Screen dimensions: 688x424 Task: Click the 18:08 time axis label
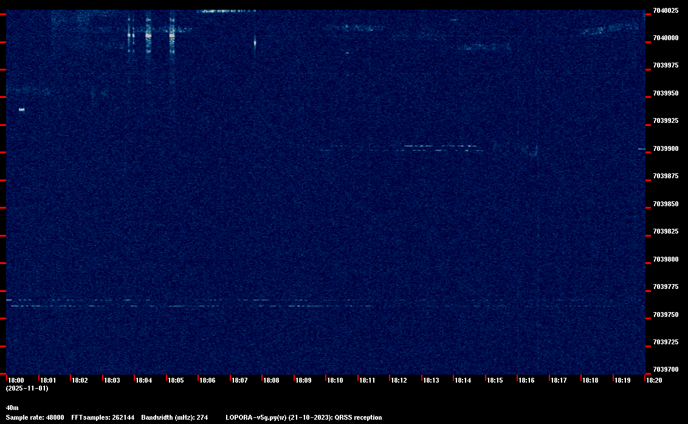pyautogui.click(x=271, y=380)
